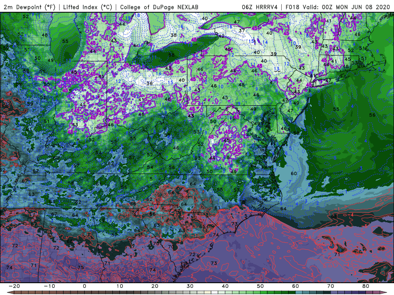Click the 10 label on the color scale

point(120,286)
